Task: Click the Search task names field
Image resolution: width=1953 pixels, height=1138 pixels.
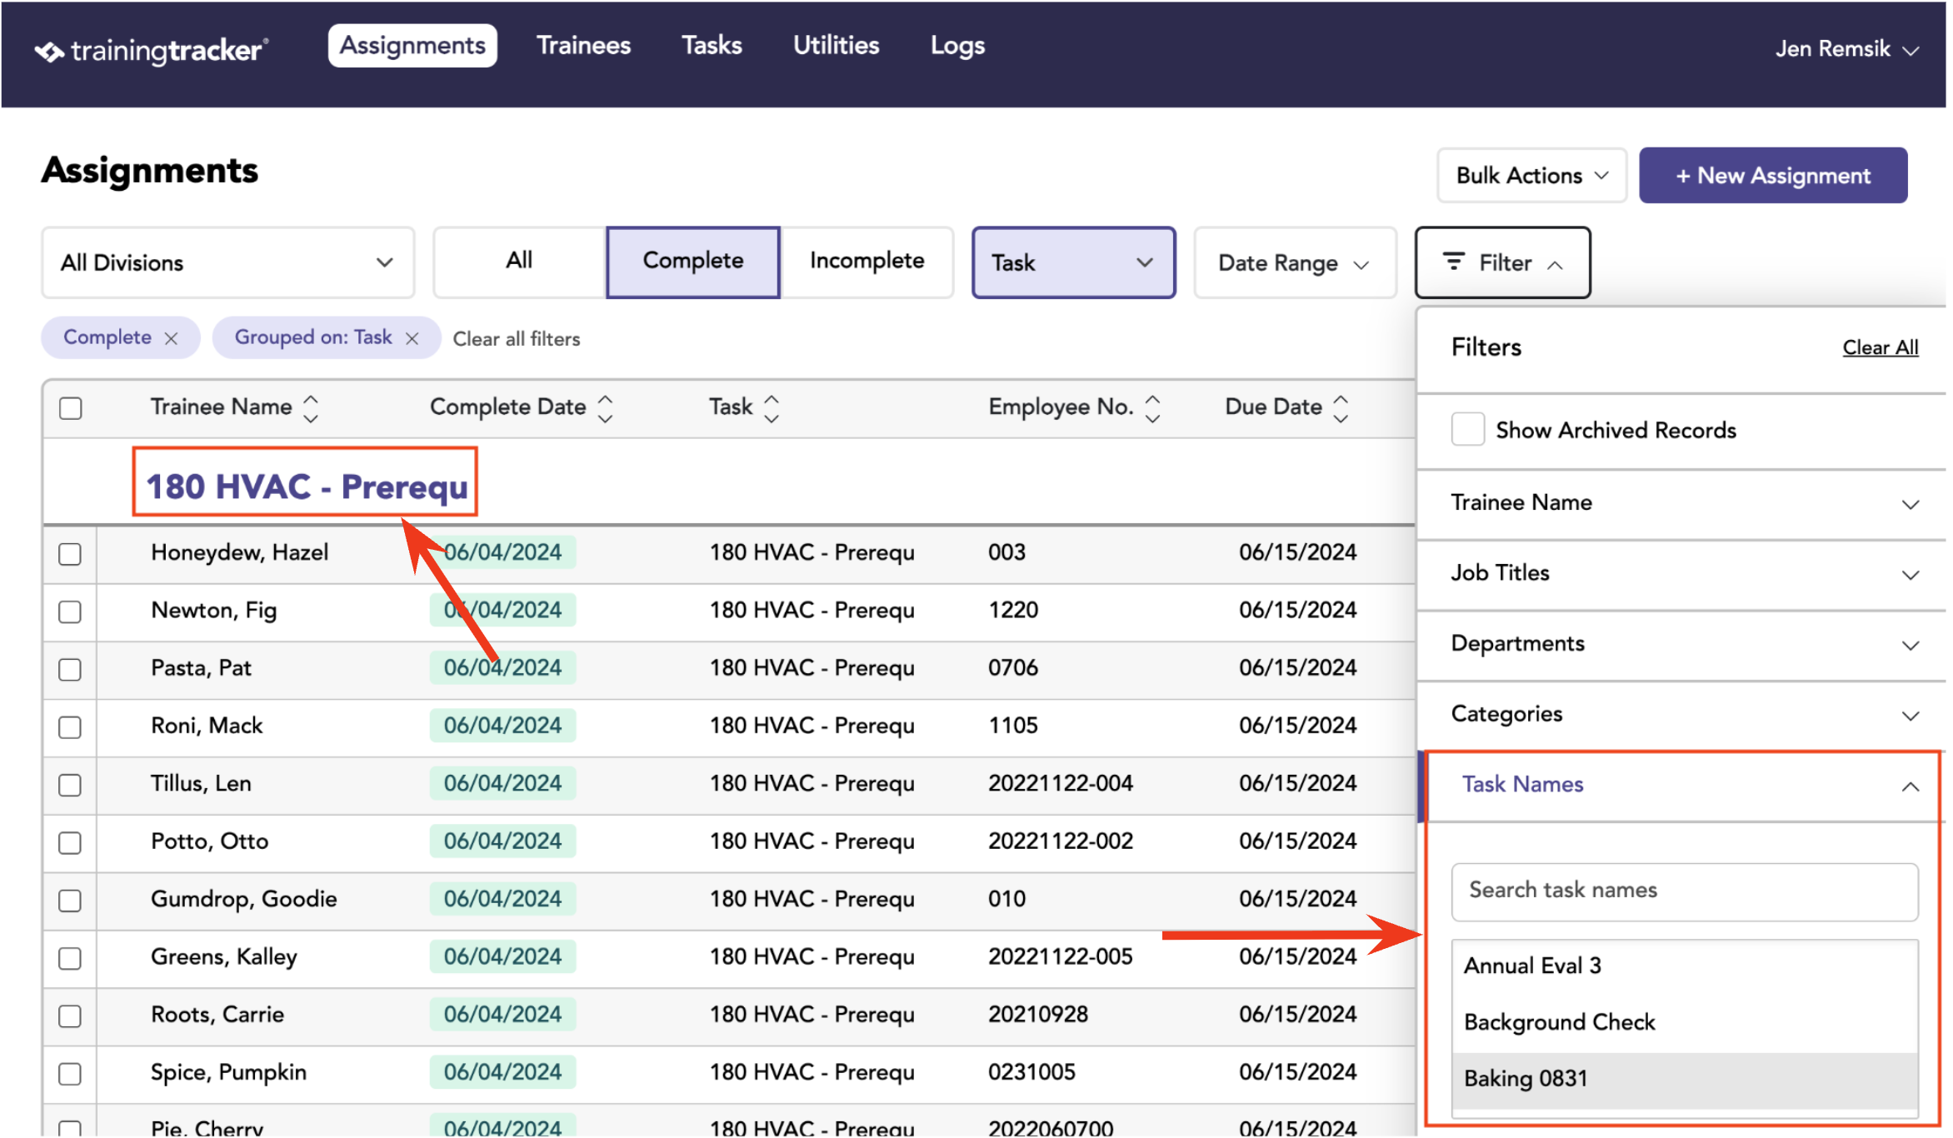Action: pos(1685,891)
